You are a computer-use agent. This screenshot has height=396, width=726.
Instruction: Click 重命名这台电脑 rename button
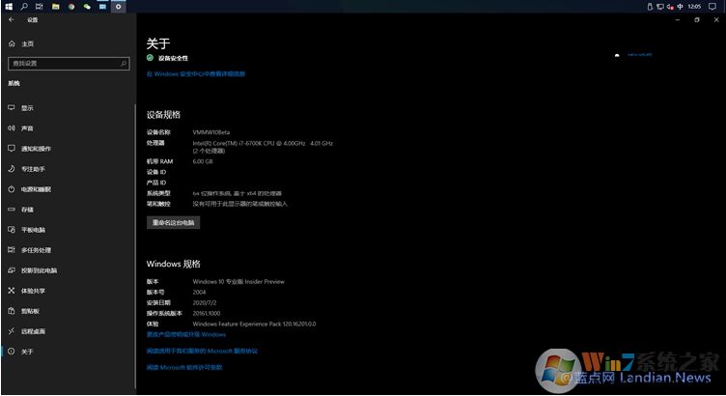173,223
